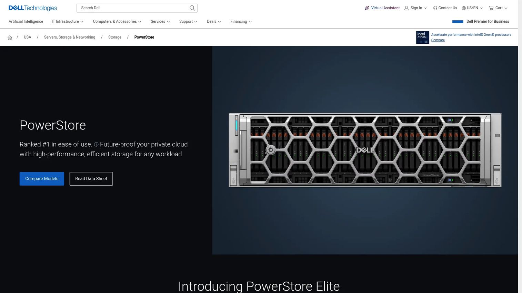The image size is (522, 293).
Task: Click the Read Data Sheet button
Action: pos(91,179)
